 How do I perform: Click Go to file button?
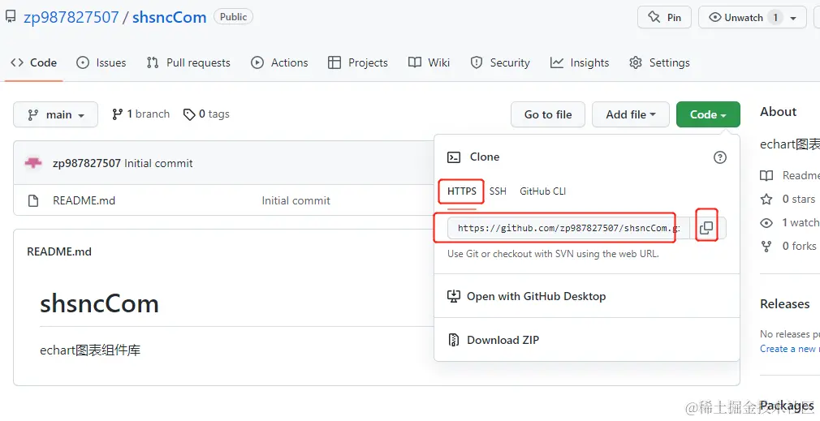(548, 114)
